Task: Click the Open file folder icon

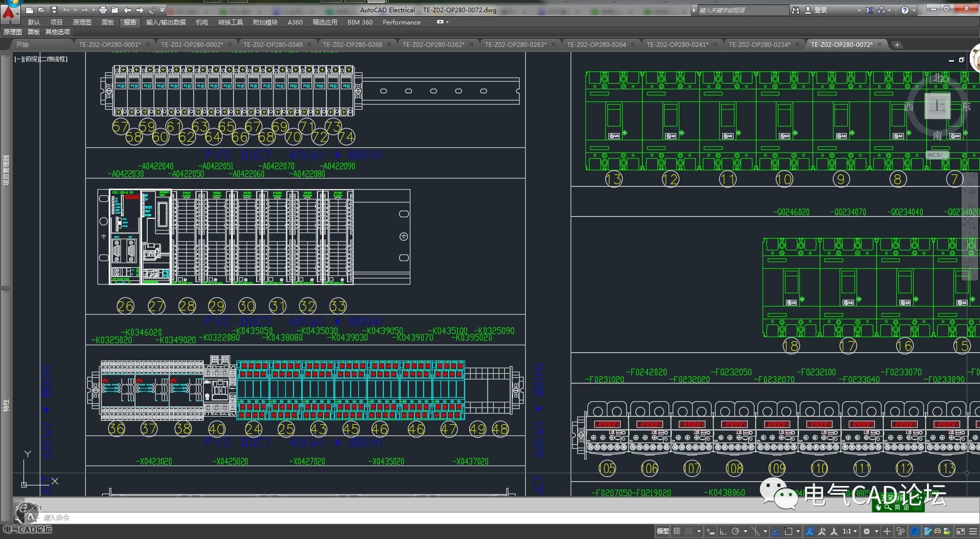Action: pos(41,10)
